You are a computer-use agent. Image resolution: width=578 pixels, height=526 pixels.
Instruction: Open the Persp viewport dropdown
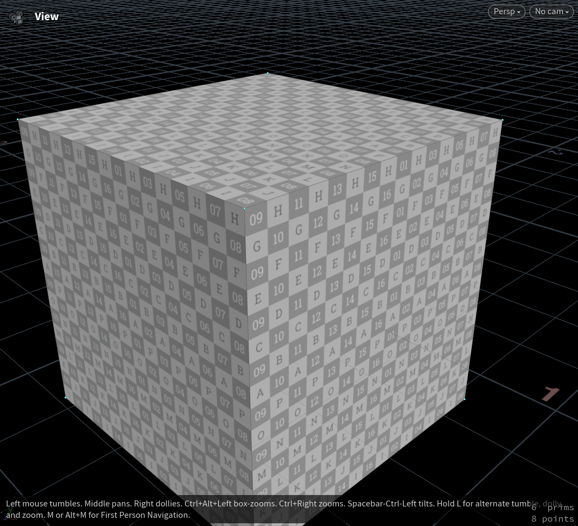[x=506, y=11]
